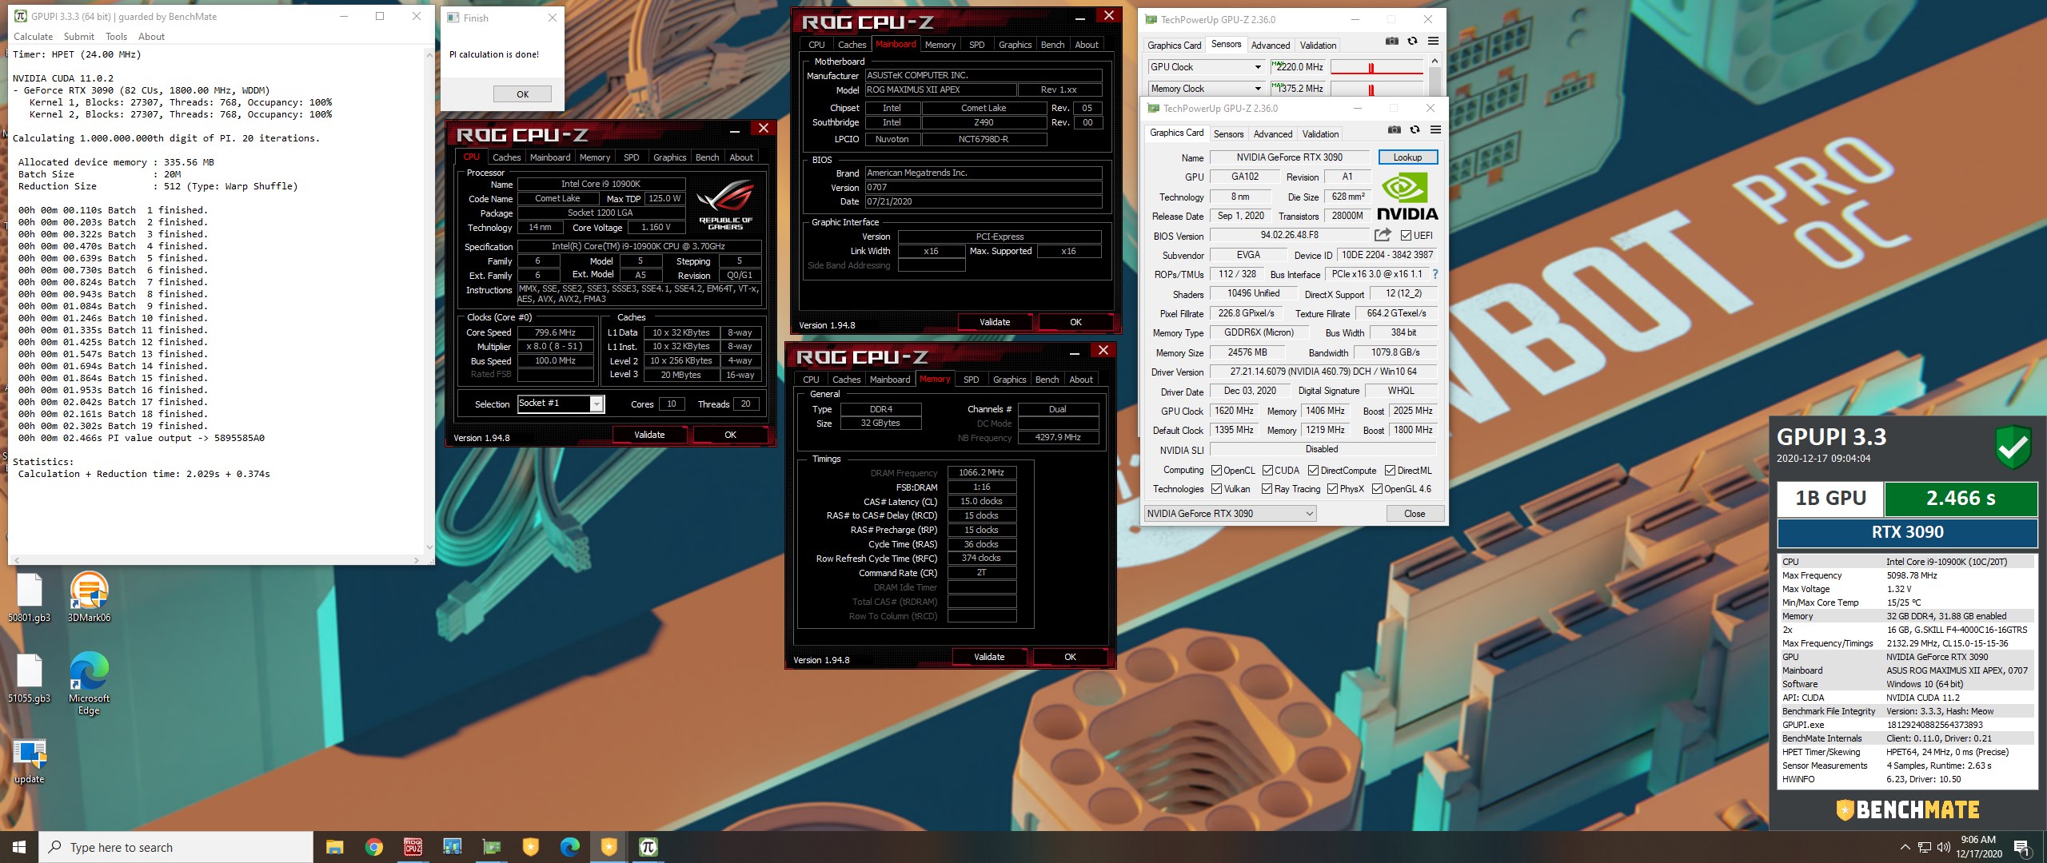This screenshot has width=2047, height=863.
Task: Toggle the OpenGL 4.6 checkbox
Action: [1377, 489]
